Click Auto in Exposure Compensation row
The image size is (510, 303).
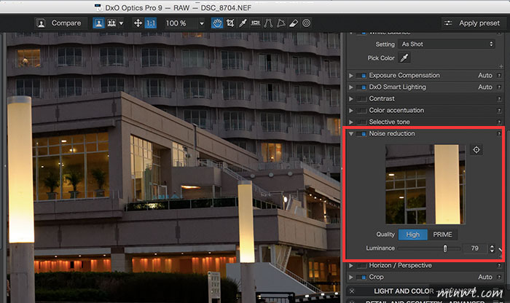click(485, 76)
